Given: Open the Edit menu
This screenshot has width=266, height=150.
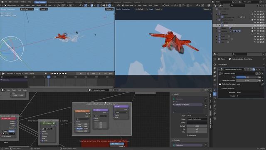Looking at the screenshot, I should (x=10, y=2).
